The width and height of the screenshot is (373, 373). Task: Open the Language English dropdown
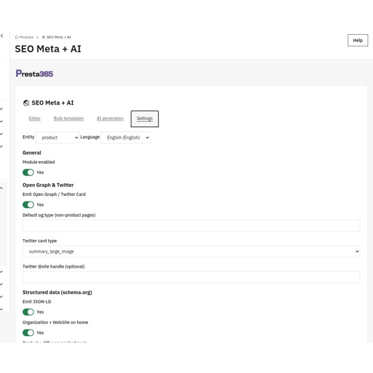tap(125, 137)
